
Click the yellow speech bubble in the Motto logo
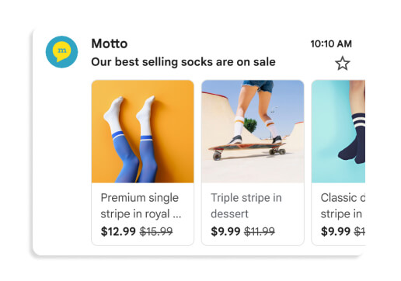(x=61, y=51)
